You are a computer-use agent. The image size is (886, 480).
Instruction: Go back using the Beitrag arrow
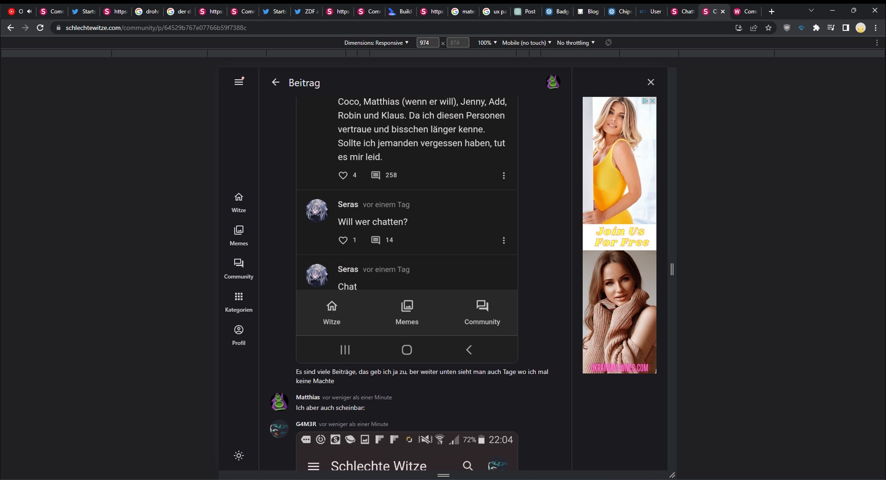click(275, 82)
